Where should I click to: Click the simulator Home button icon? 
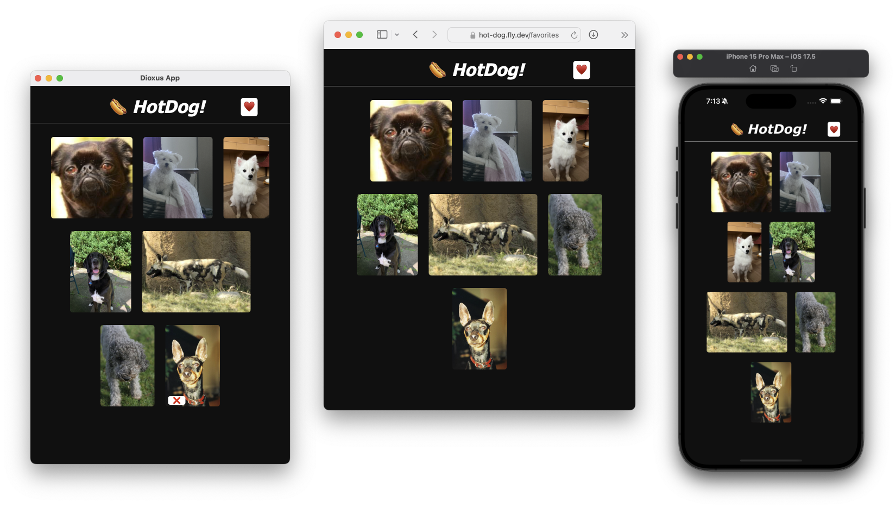coord(753,68)
